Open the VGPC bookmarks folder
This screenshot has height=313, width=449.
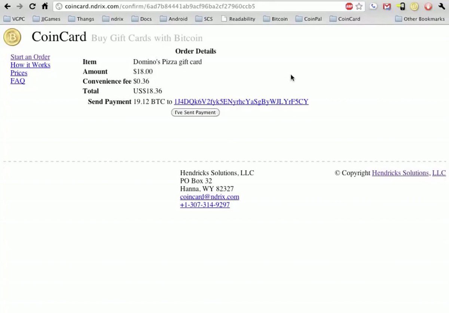pos(14,19)
